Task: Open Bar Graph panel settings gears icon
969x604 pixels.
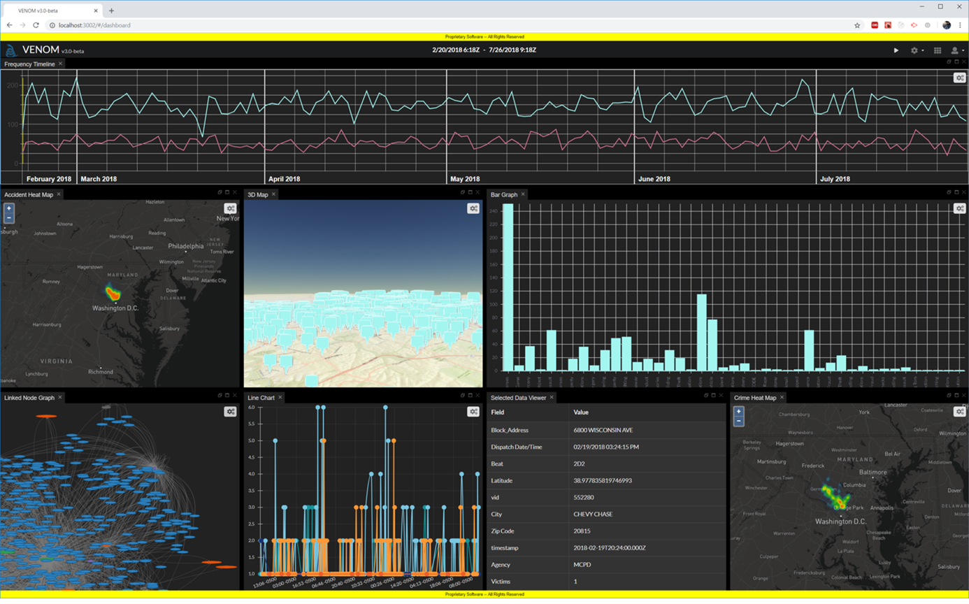Action: 960,208
